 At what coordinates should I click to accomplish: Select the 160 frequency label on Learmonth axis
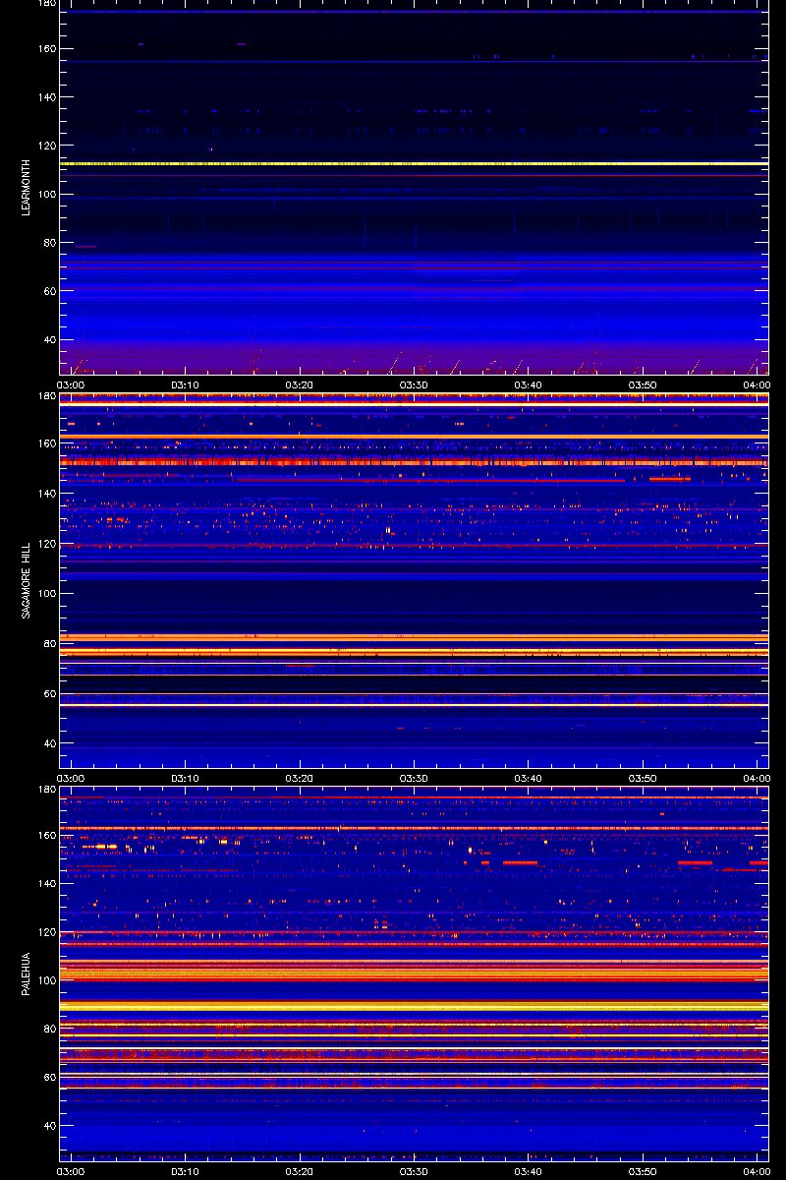pos(45,49)
